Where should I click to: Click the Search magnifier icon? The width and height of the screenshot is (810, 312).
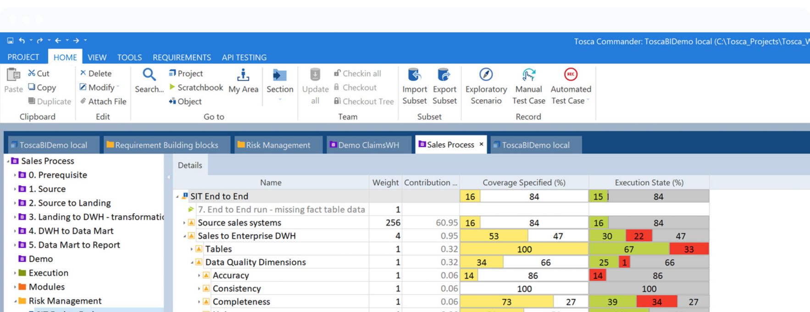[x=149, y=75]
